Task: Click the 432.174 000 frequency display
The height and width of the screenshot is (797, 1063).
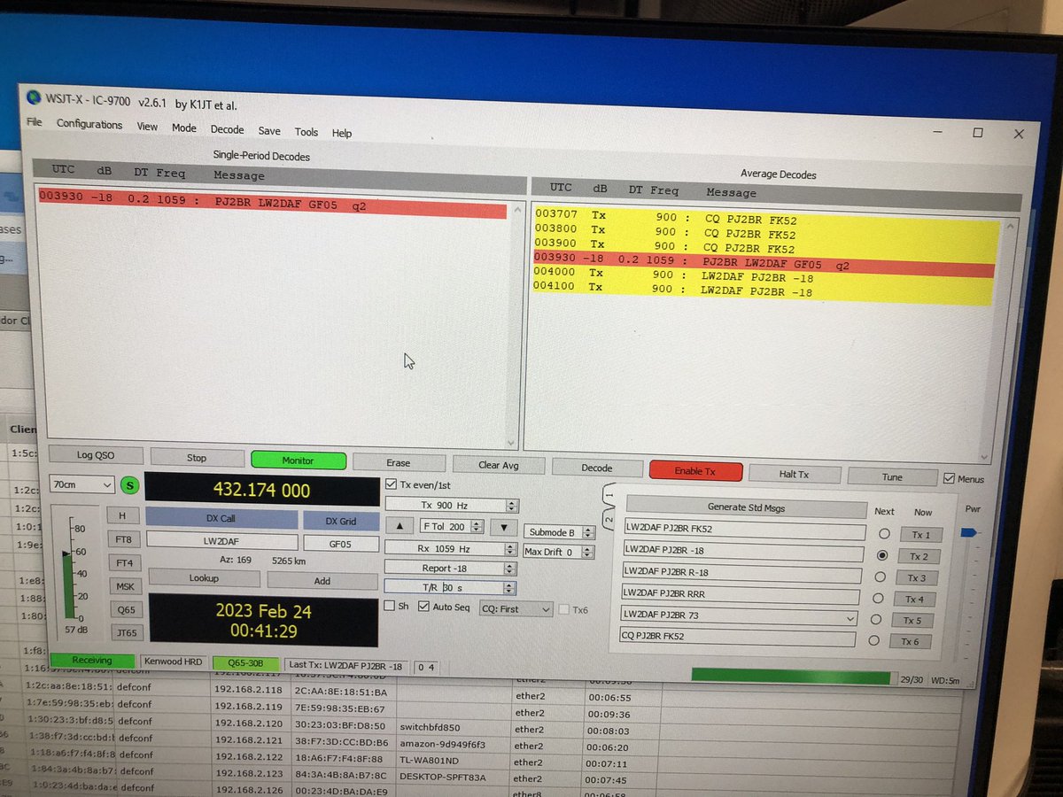Action: coord(261,490)
